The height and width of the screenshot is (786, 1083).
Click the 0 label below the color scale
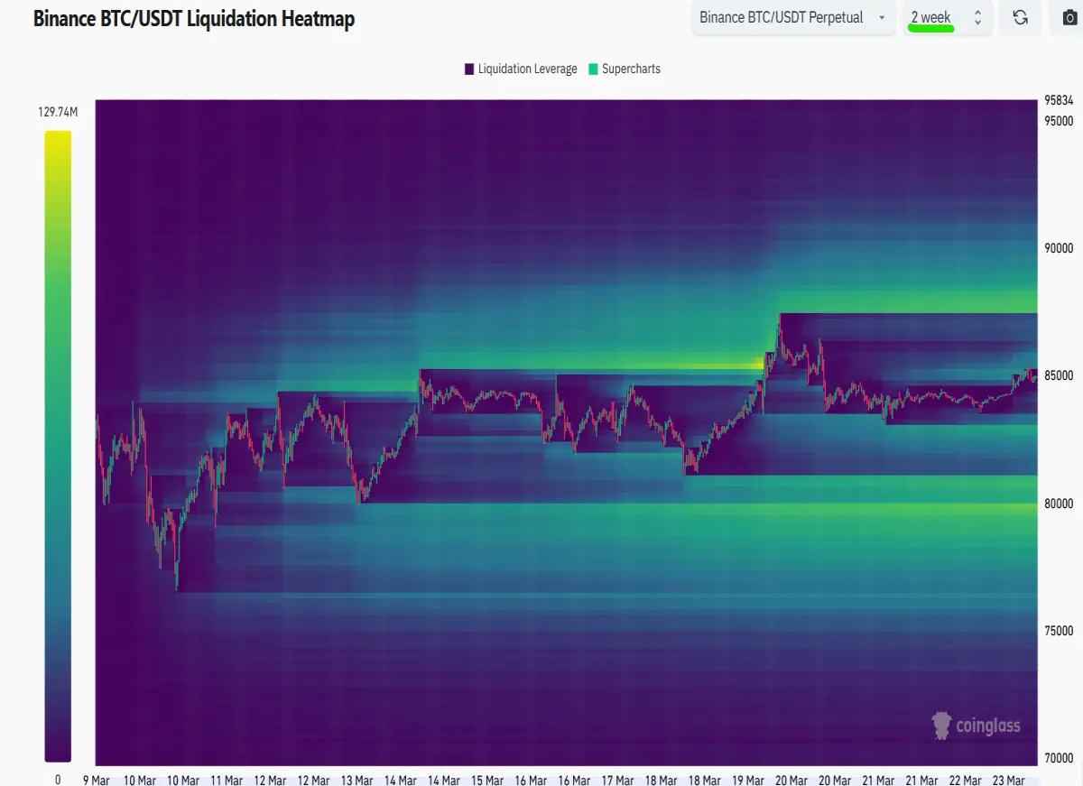[x=58, y=779]
